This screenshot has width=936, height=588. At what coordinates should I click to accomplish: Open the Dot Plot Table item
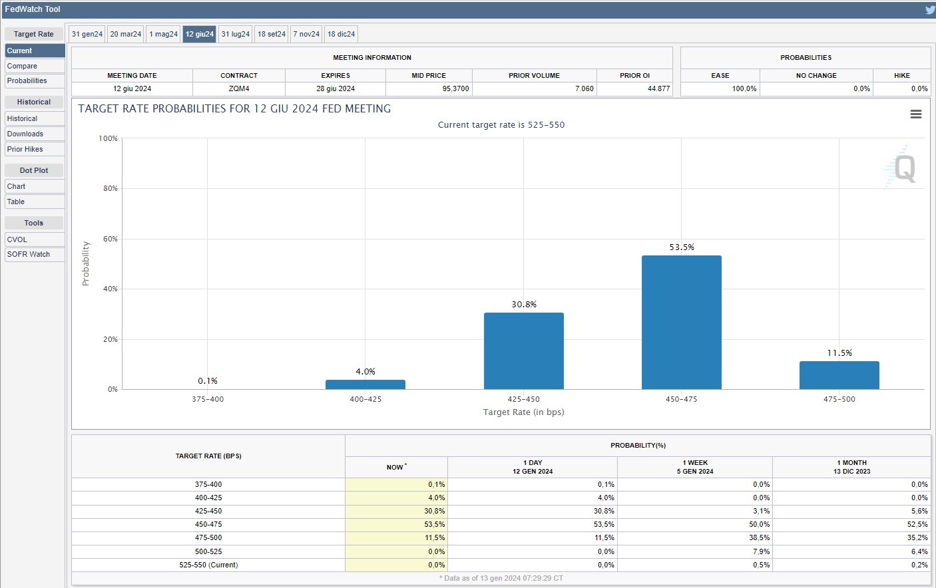pos(35,202)
